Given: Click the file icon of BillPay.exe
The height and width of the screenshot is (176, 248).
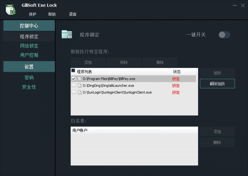Looking at the screenshot, I should [79, 78].
